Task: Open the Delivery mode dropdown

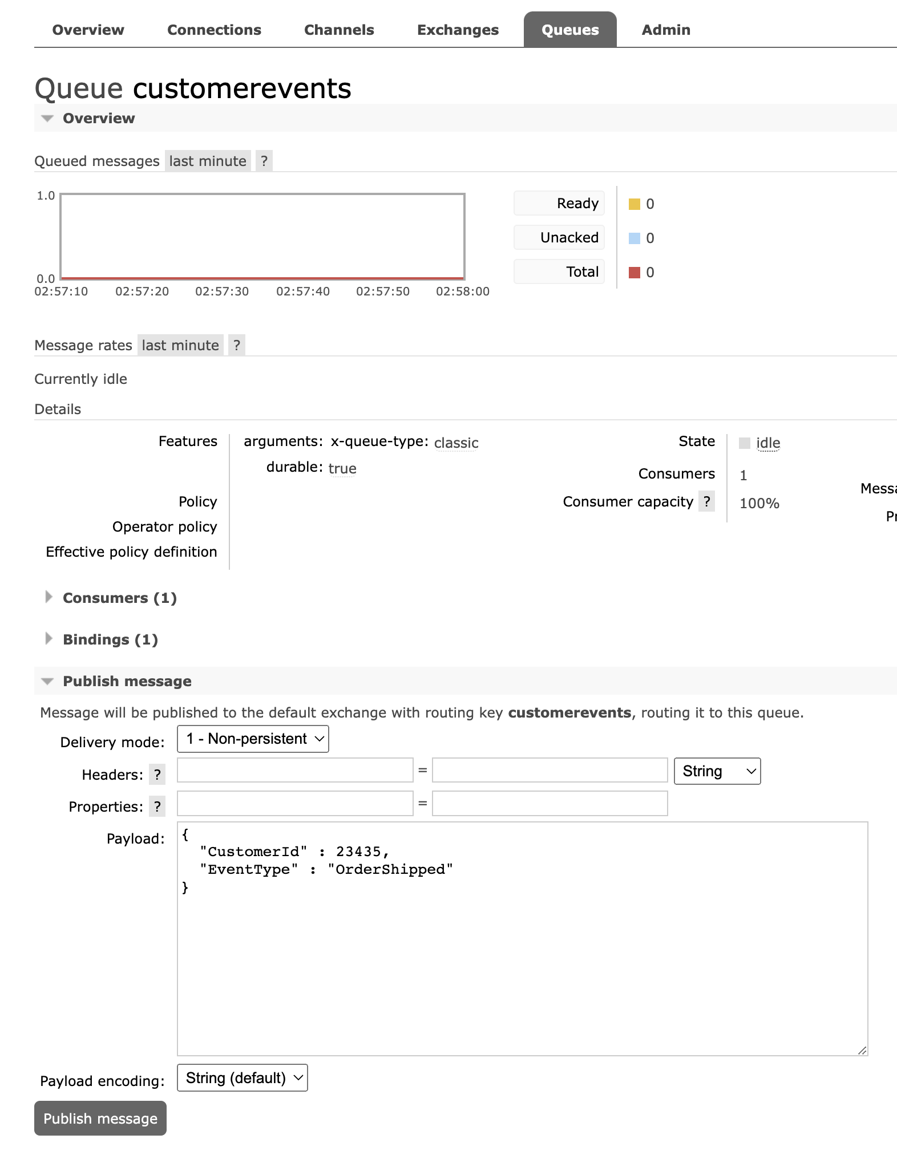Action: coord(253,739)
